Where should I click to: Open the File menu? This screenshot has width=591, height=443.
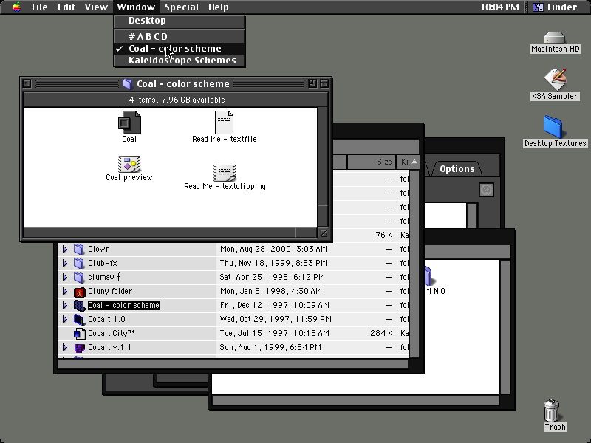[x=40, y=7]
